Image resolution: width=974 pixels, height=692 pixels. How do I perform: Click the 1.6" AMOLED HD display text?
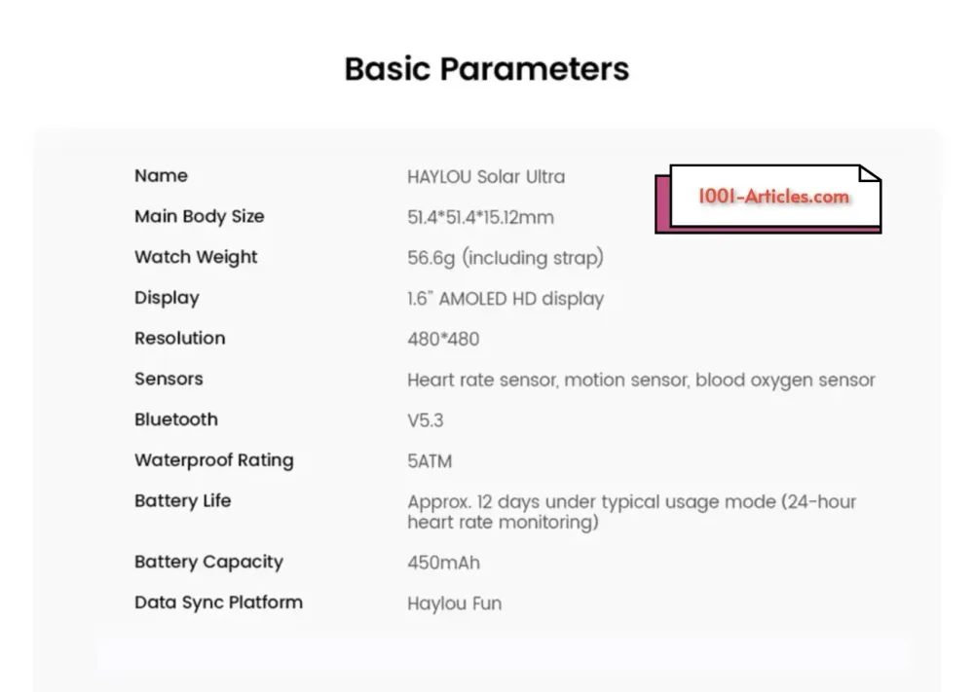click(506, 299)
